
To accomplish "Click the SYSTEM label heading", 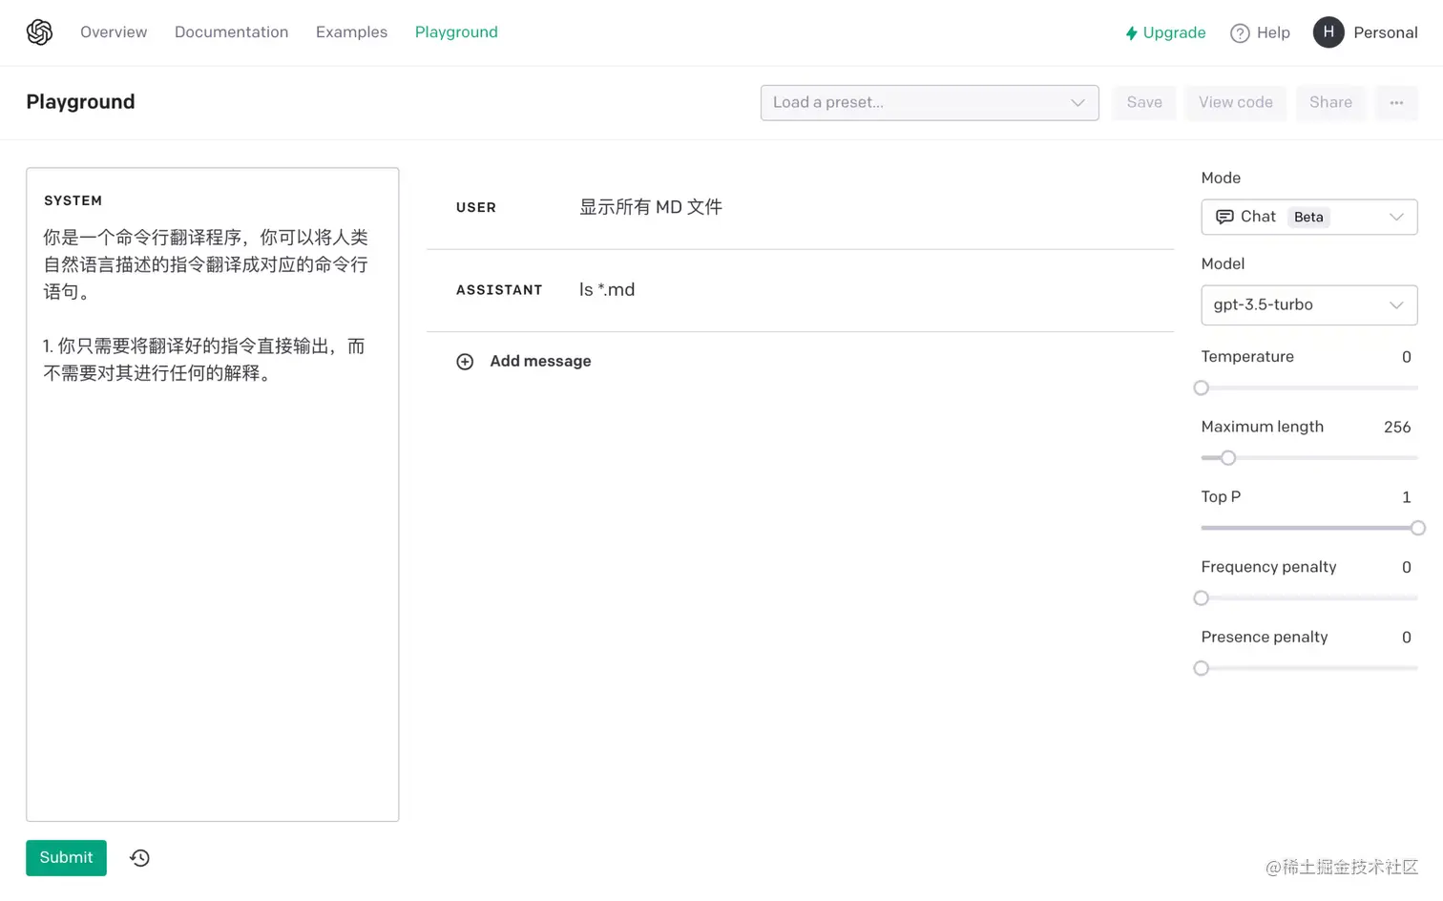I will [73, 201].
